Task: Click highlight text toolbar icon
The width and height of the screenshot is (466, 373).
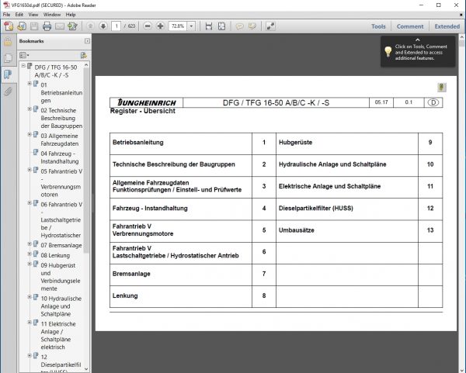Action: coord(252,26)
